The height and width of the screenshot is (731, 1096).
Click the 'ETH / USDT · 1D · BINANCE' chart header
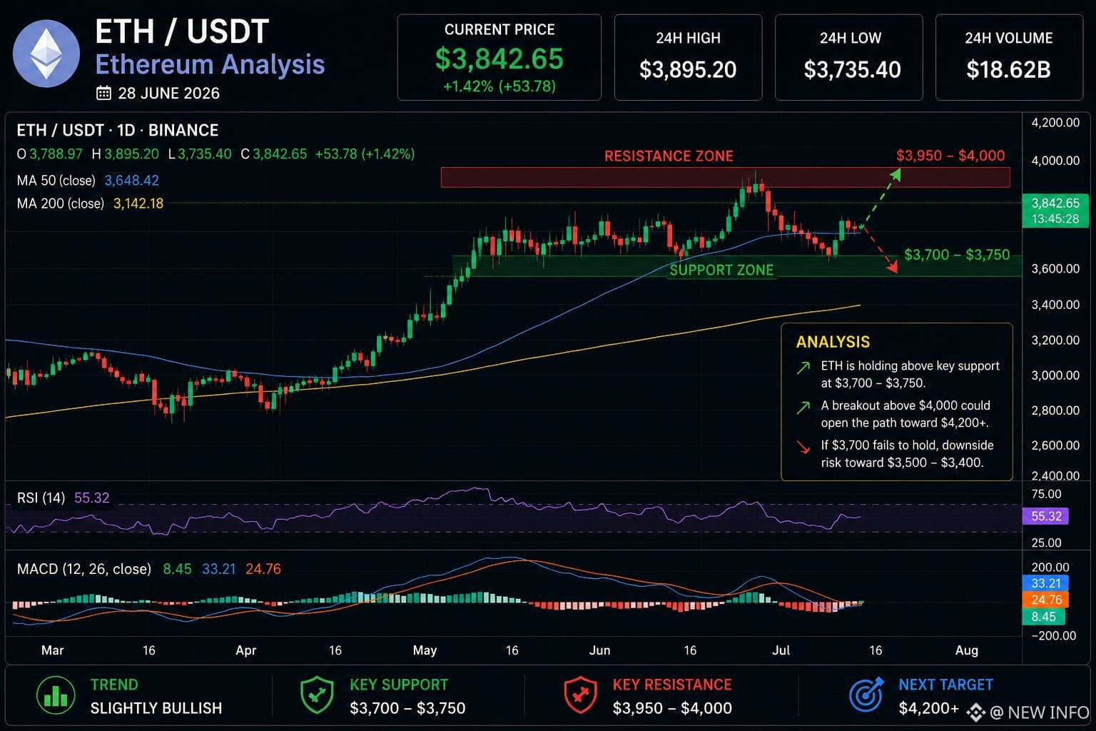pyautogui.click(x=118, y=131)
